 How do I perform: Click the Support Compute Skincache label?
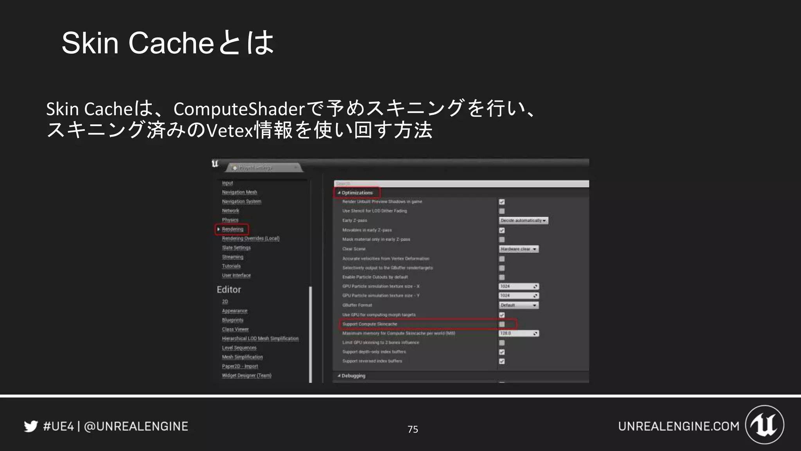point(370,324)
